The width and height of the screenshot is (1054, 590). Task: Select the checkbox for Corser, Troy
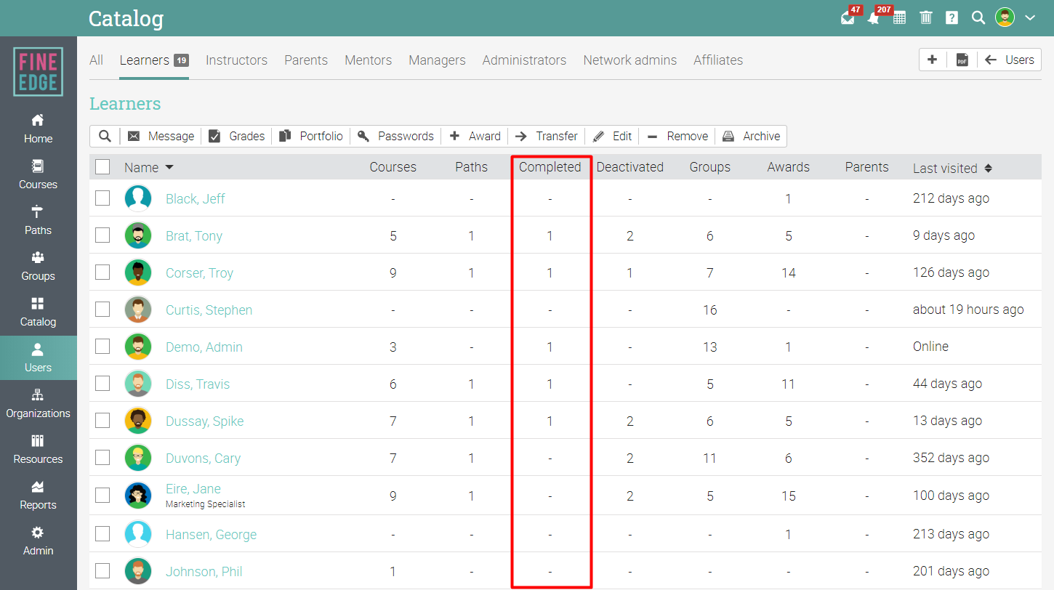[x=102, y=272]
